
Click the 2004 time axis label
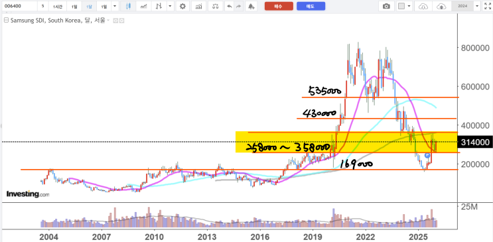[x=48, y=236]
